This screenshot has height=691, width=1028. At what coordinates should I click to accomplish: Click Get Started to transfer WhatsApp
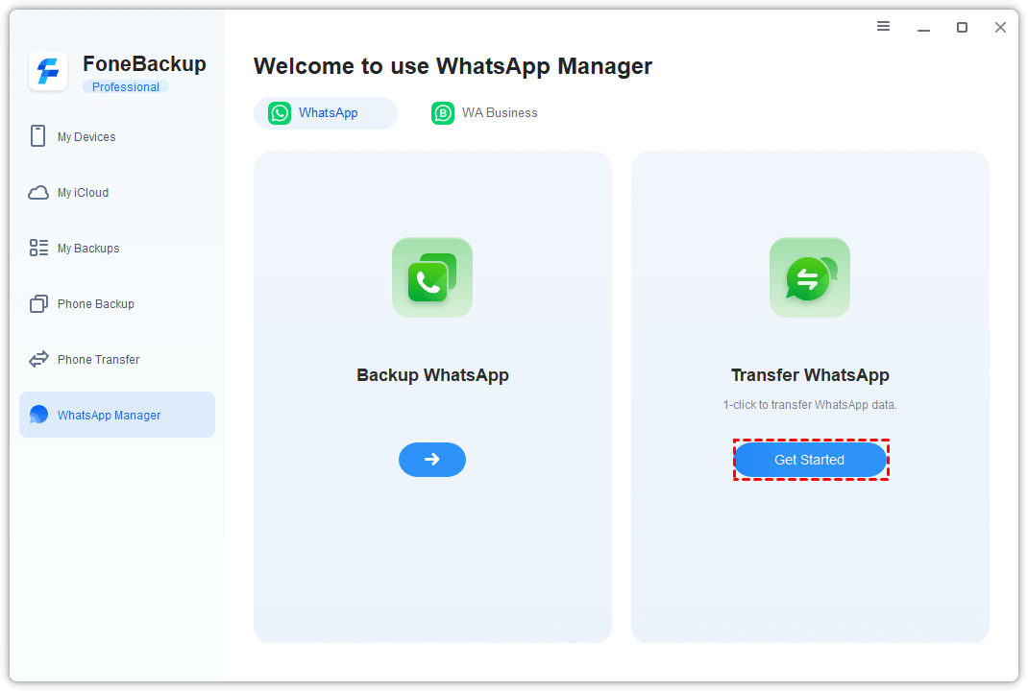[810, 460]
